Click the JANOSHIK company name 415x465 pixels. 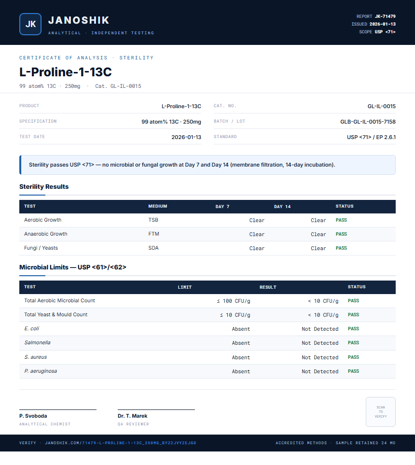click(x=79, y=20)
